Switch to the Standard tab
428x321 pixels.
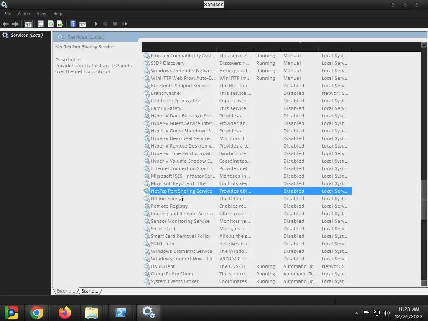tap(89, 291)
